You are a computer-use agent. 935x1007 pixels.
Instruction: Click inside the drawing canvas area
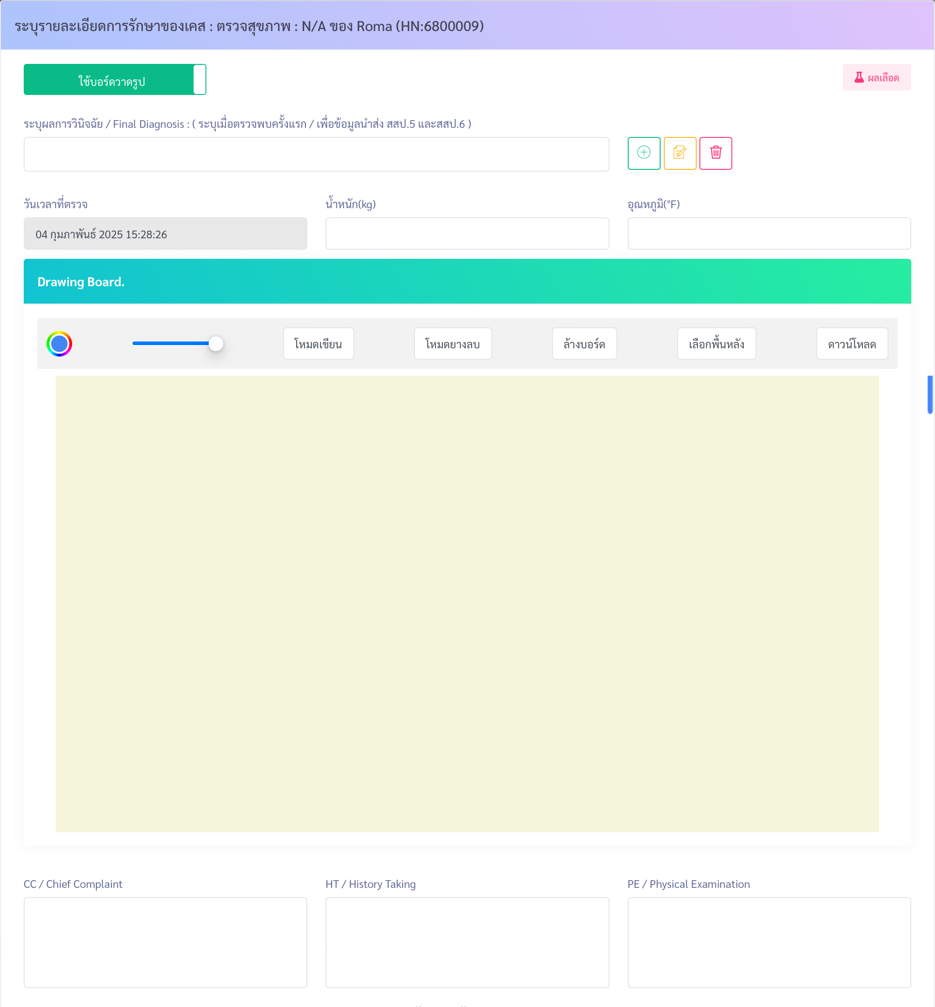click(467, 603)
